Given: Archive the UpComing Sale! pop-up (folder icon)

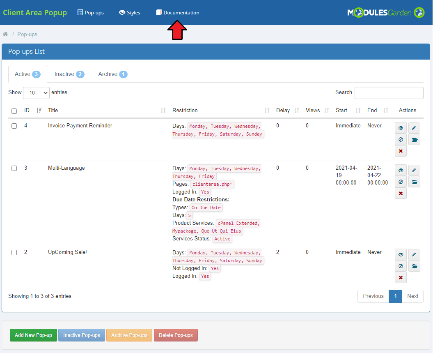Looking at the screenshot, I should coord(414,266).
